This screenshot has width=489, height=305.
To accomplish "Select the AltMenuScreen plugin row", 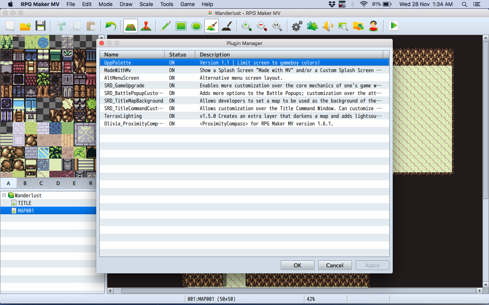I will coord(244,78).
